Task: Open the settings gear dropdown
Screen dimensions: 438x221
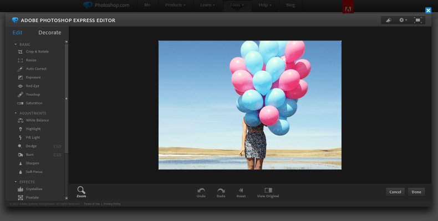Action: (403, 20)
